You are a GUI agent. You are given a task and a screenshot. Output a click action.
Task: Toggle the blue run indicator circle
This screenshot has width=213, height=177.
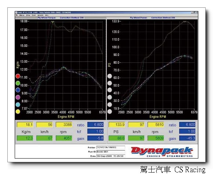[18, 90]
